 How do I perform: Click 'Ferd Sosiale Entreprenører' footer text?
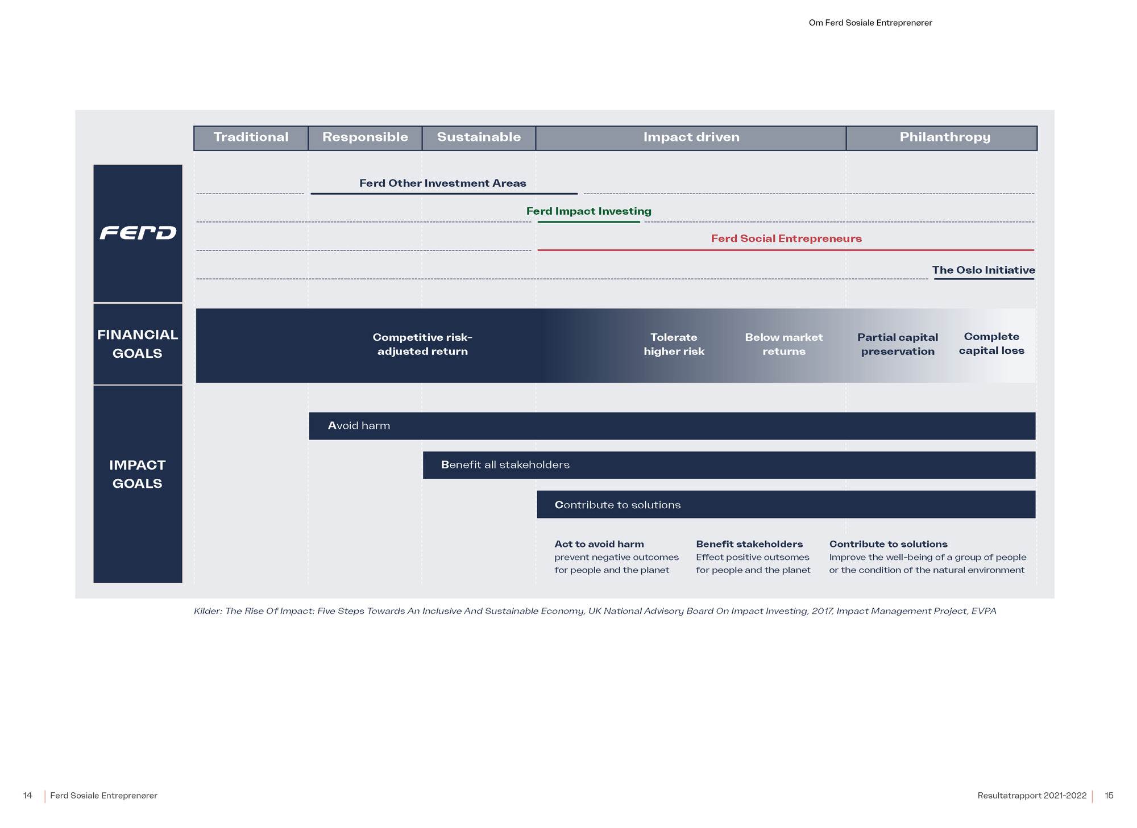(103, 796)
